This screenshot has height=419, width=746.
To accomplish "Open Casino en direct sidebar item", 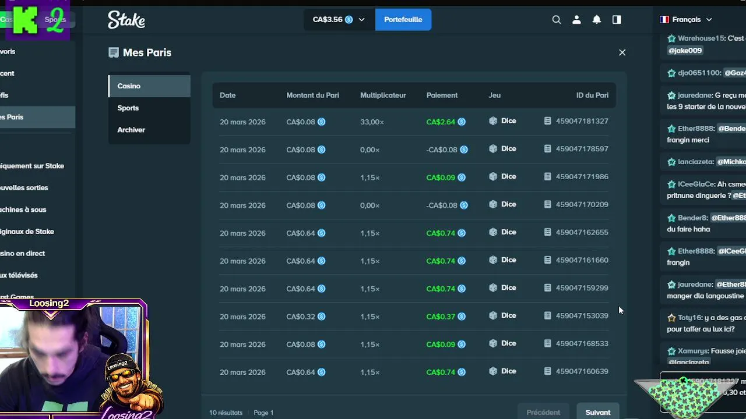I will 22,253.
